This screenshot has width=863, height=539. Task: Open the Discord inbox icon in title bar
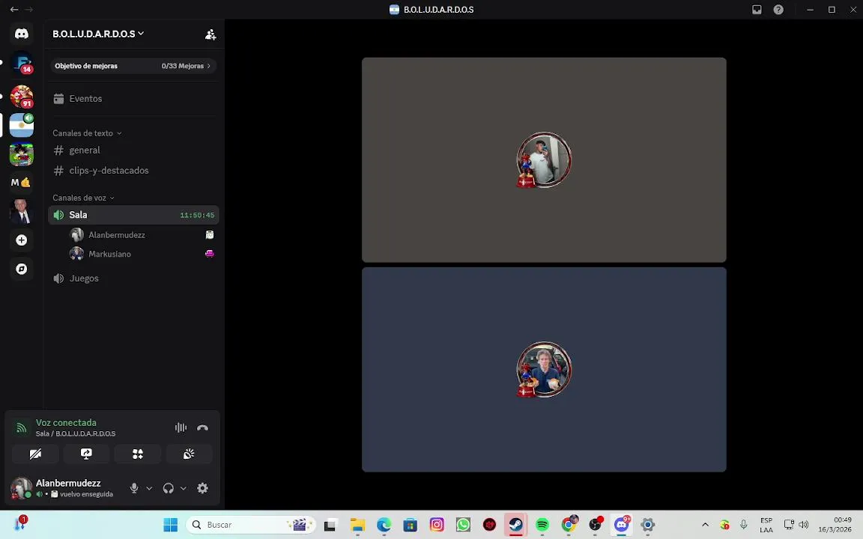[757, 10]
